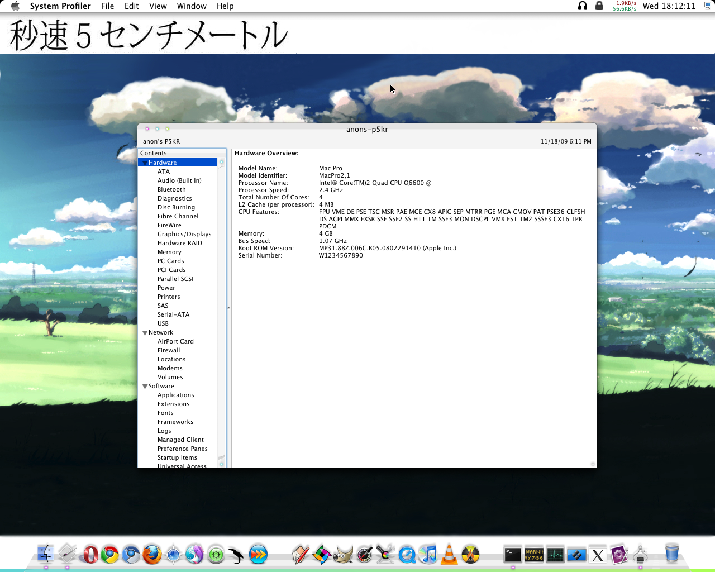The width and height of the screenshot is (715, 572).
Task: Click the sidebar split divider handle
Action: [228, 308]
